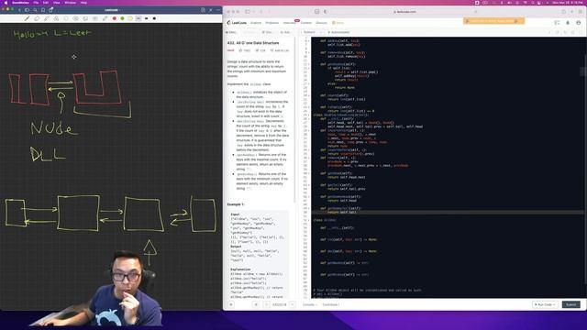Go back to GoodNotes documents
Viewport: 587px width, 330px height.
pos(19,10)
